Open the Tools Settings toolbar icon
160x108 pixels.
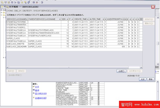pos(34,2)
